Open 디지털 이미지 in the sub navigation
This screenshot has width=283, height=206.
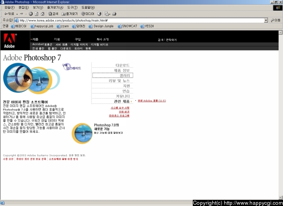pos(79,44)
